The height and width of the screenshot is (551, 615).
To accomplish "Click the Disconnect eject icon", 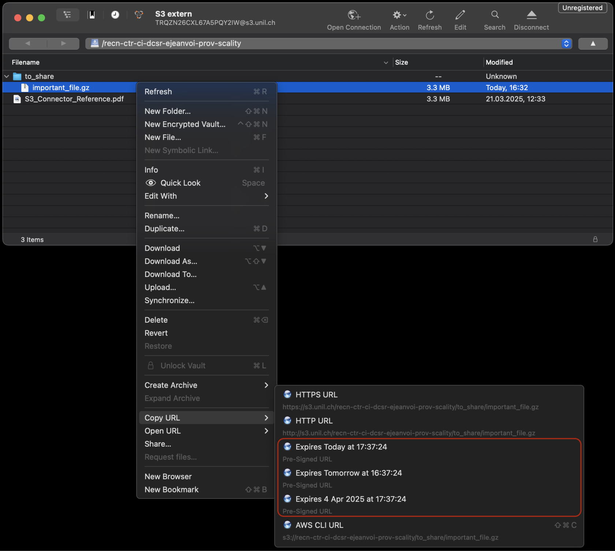I will point(531,15).
